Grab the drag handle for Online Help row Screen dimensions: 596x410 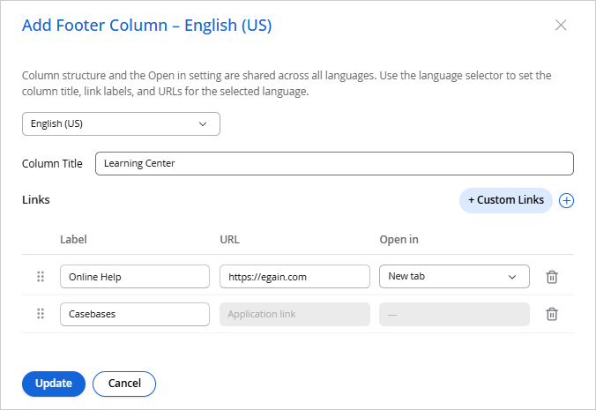click(41, 277)
